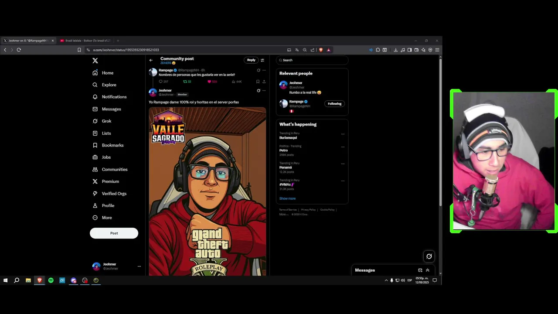The image size is (558, 314).
Task: Open options for Petro trend
Action: coord(343,147)
